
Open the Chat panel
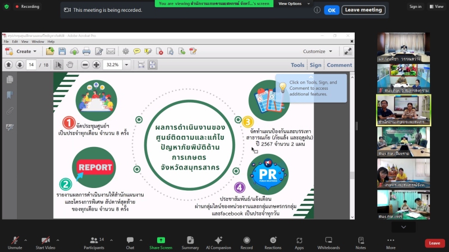click(x=130, y=240)
